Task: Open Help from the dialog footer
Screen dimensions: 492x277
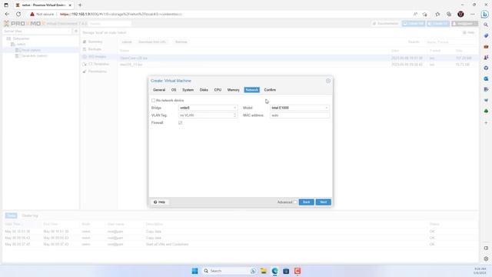Action: coord(159,202)
